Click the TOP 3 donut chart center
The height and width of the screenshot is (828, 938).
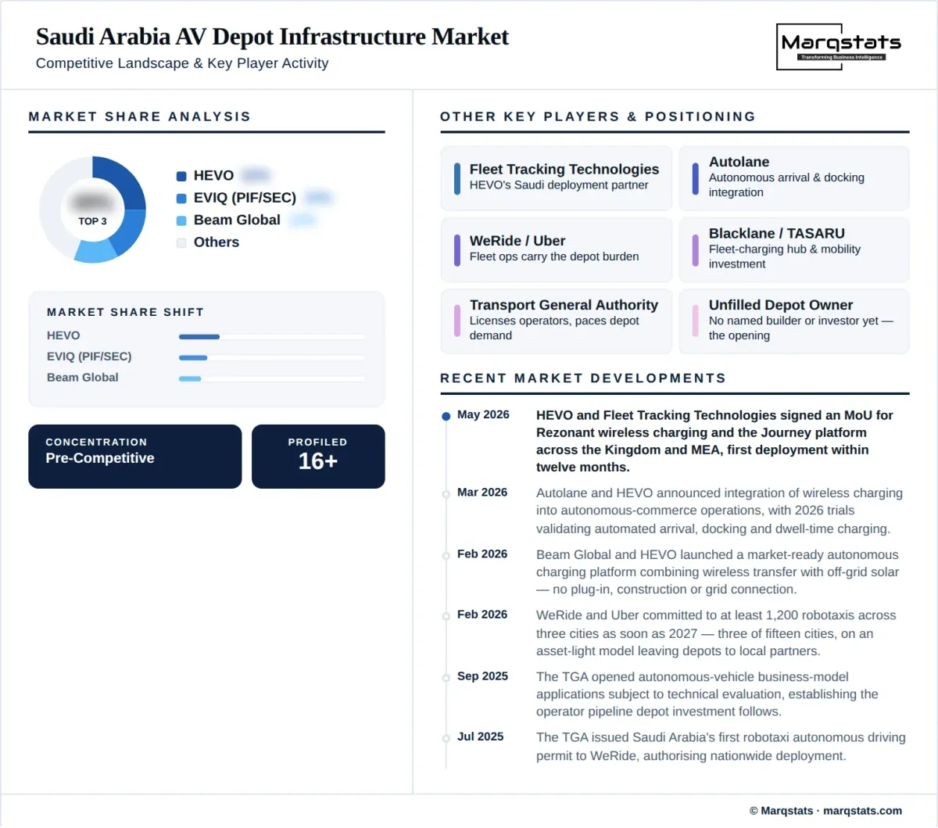[92, 210]
